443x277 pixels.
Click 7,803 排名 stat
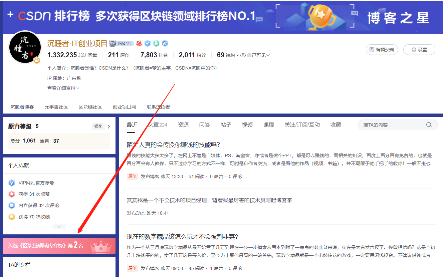click(154, 55)
